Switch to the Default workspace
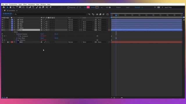 pos(118,7)
